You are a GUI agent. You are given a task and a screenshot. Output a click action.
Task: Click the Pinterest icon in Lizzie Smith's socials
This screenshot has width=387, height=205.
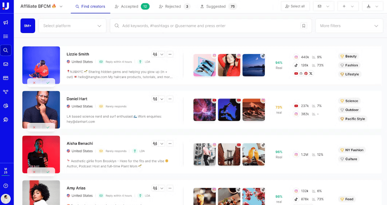pyautogui.click(x=306, y=73)
